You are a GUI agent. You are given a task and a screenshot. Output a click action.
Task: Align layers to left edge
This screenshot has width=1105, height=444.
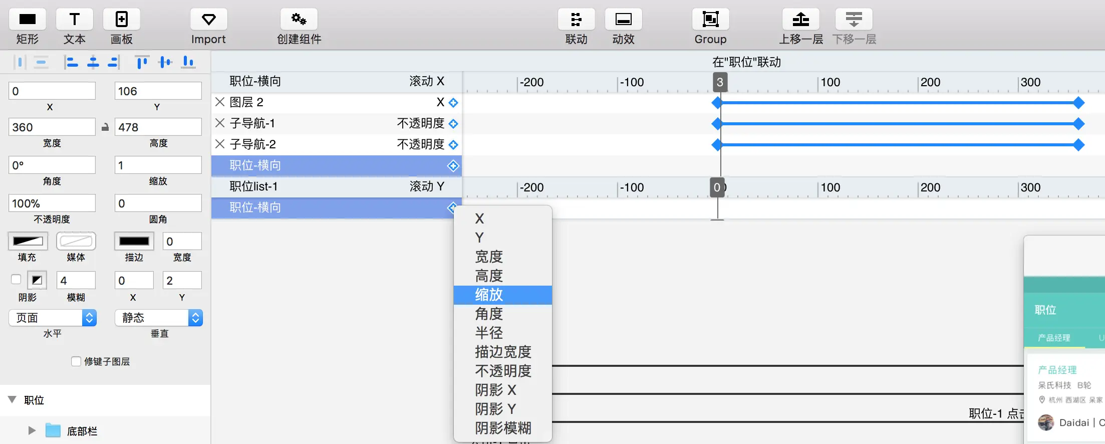pos(71,62)
